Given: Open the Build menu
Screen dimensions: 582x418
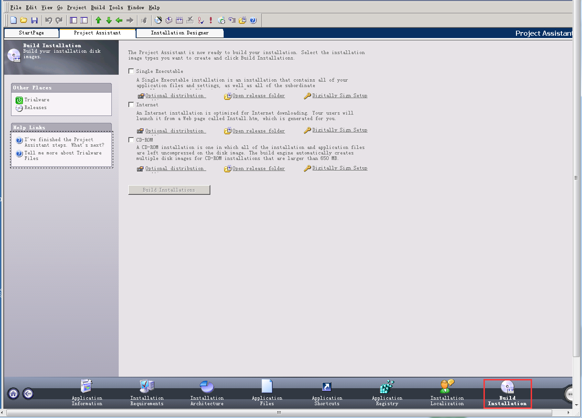Looking at the screenshot, I should pyautogui.click(x=98, y=7).
